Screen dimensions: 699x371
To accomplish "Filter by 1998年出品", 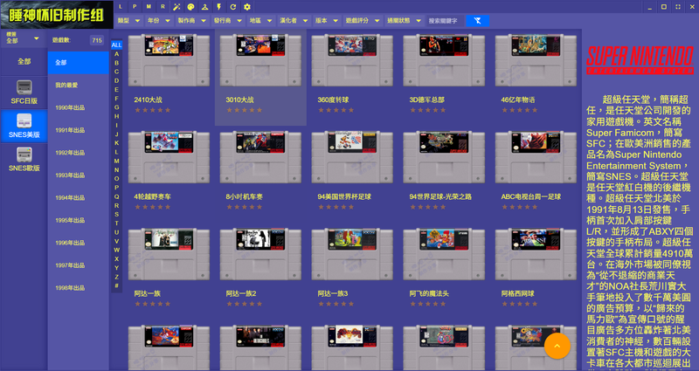I will (x=79, y=288).
